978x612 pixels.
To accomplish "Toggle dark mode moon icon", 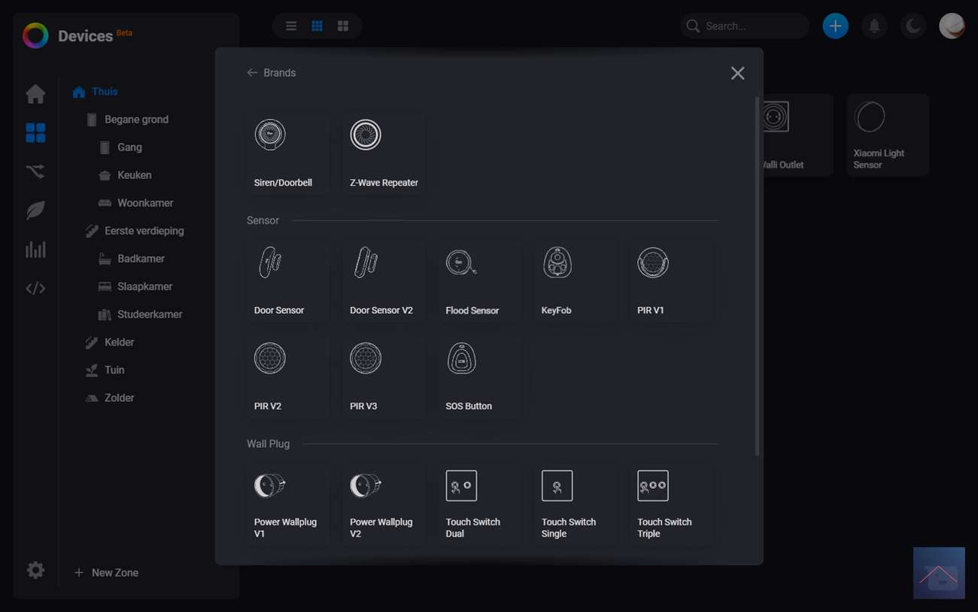I will (x=913, y=26).
